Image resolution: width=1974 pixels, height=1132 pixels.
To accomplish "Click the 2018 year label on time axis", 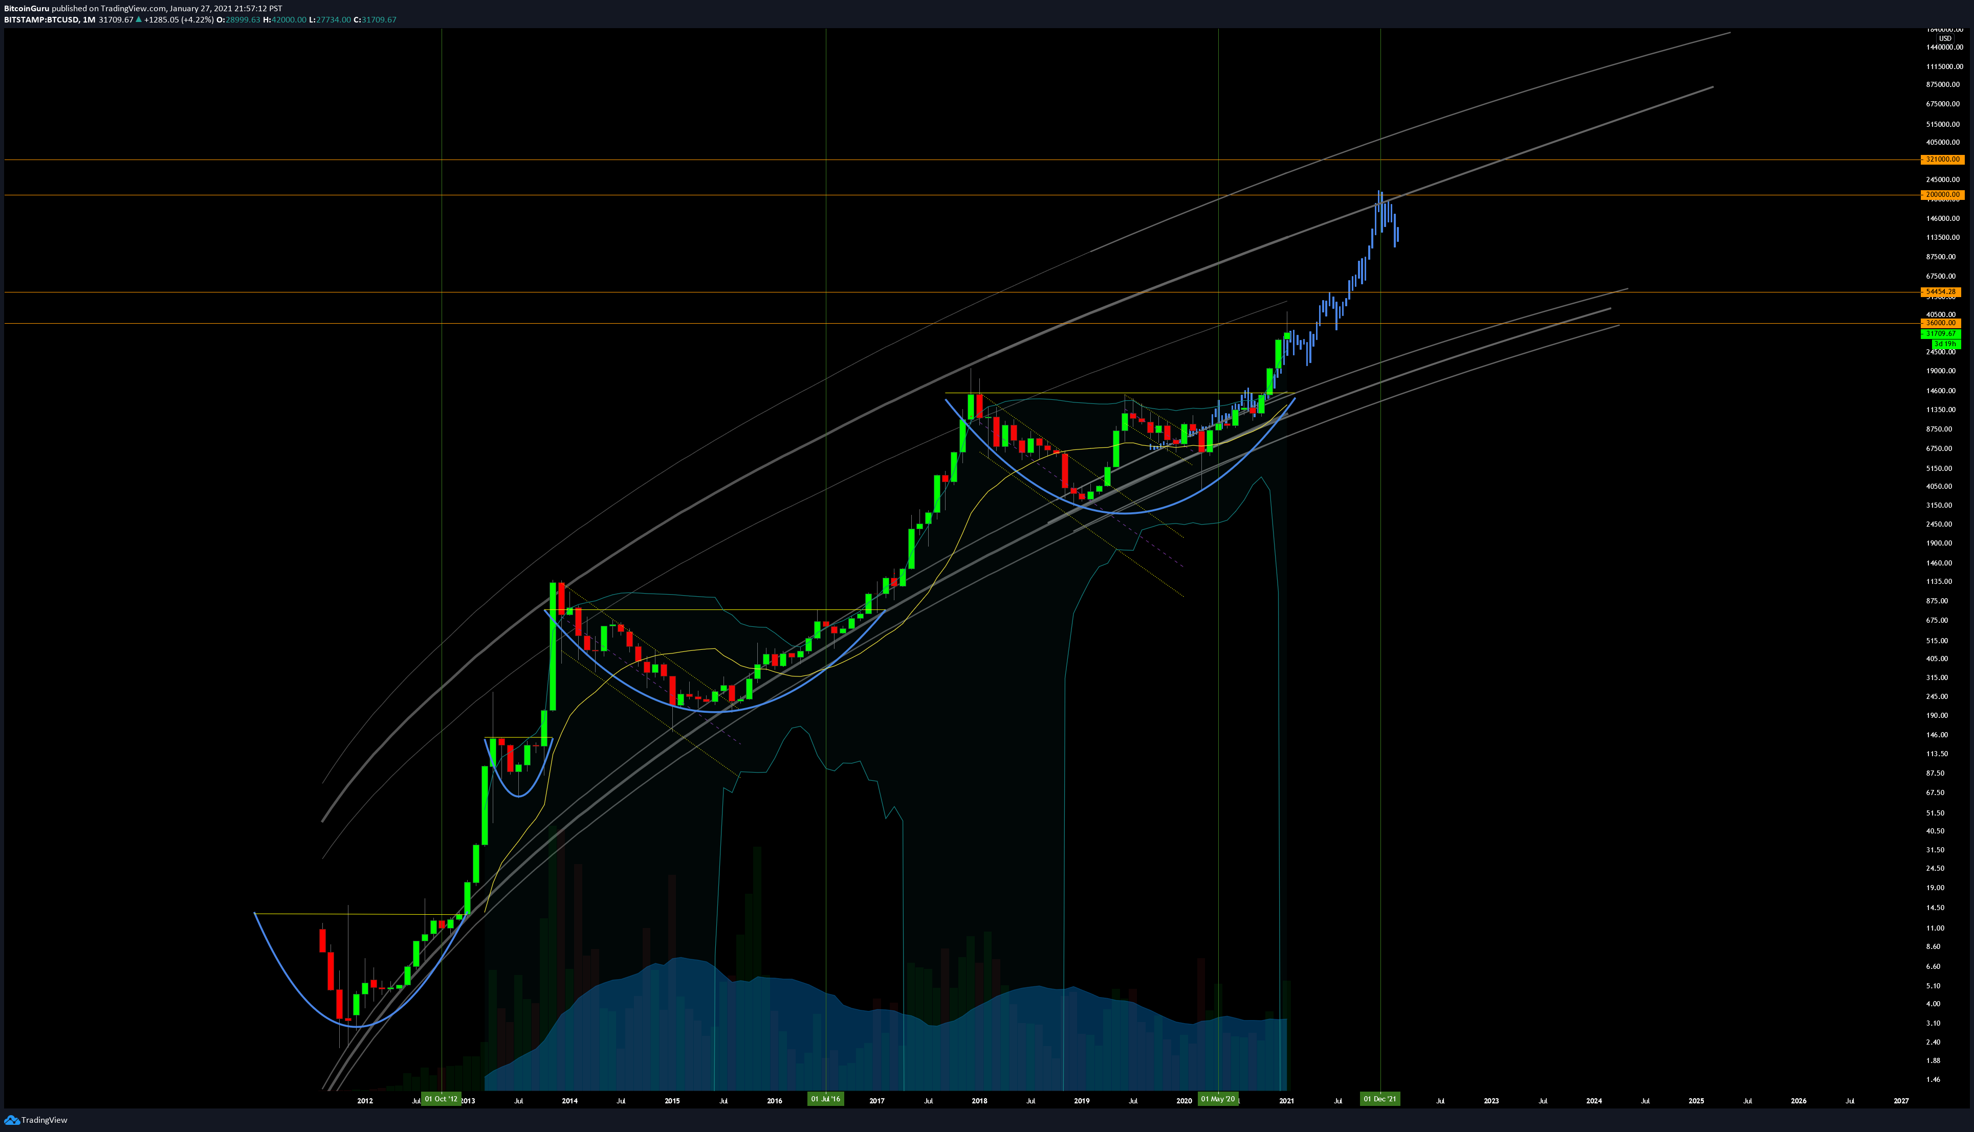I will [x=979, y=1101].
